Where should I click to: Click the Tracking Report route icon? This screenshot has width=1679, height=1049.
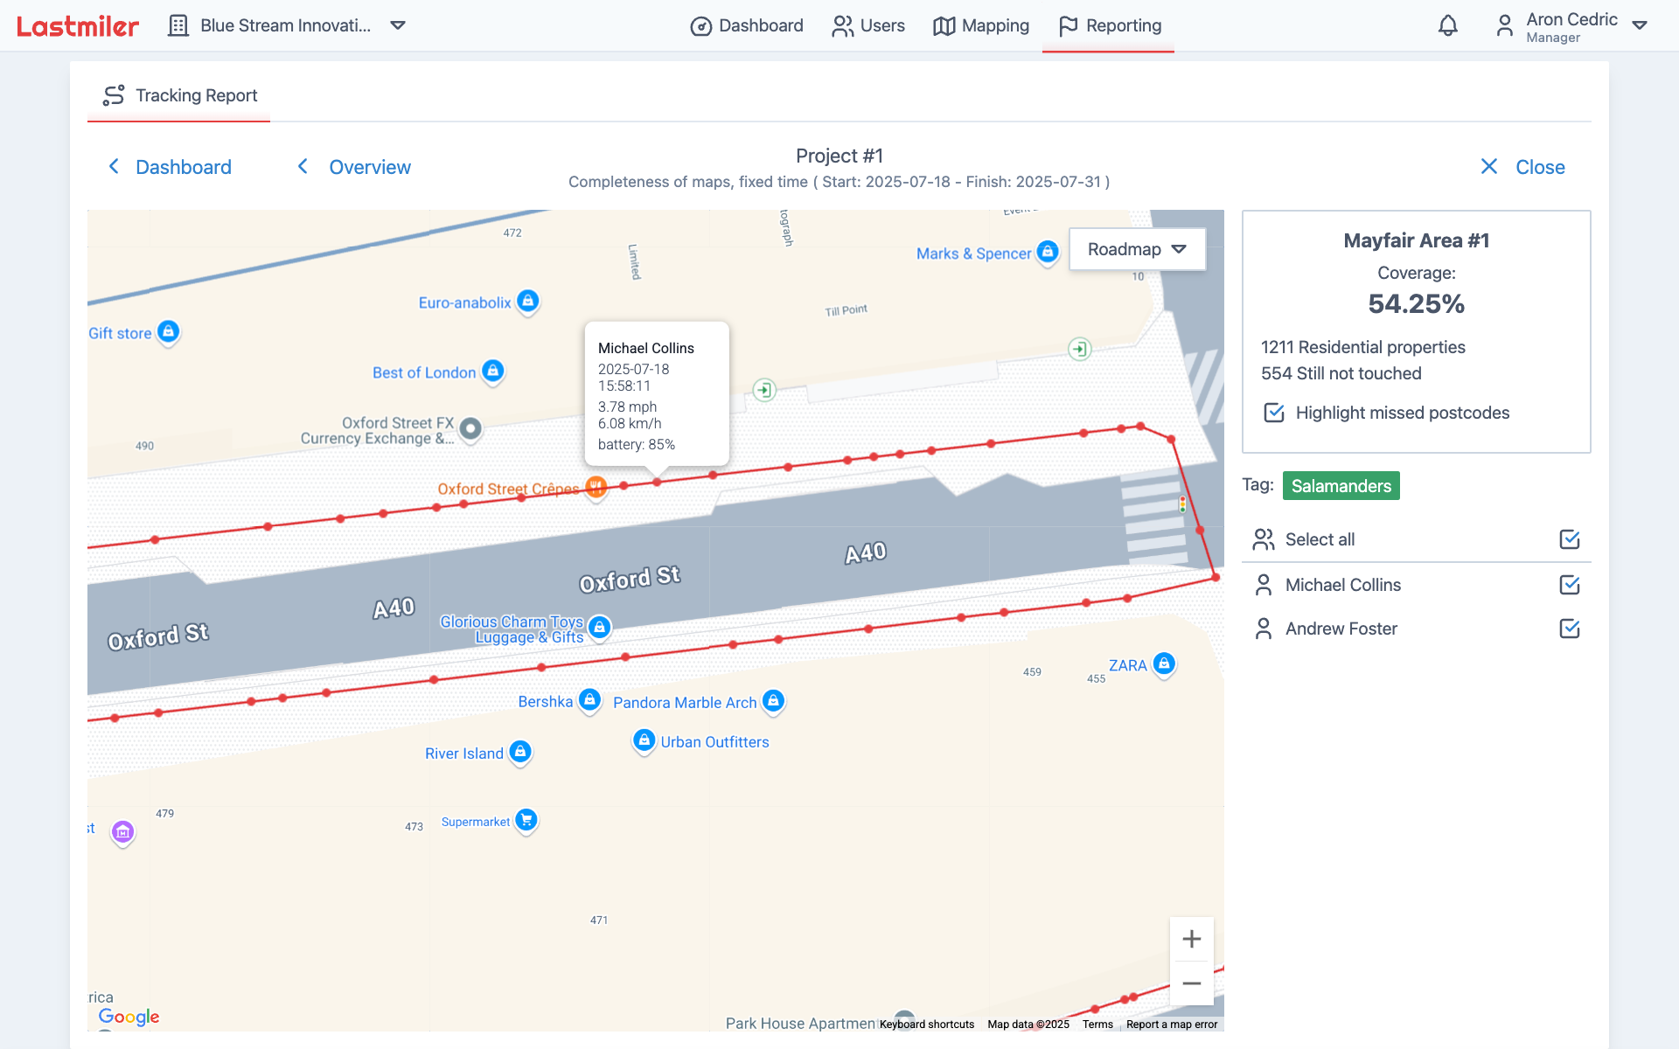[x=114, y=95]
